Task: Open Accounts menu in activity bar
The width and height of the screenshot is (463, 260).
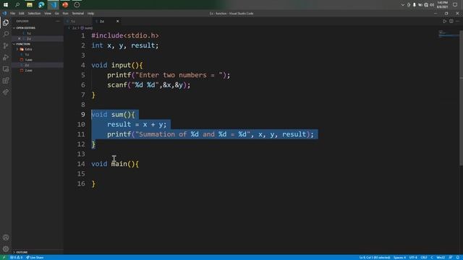Action: click(6, 238)
